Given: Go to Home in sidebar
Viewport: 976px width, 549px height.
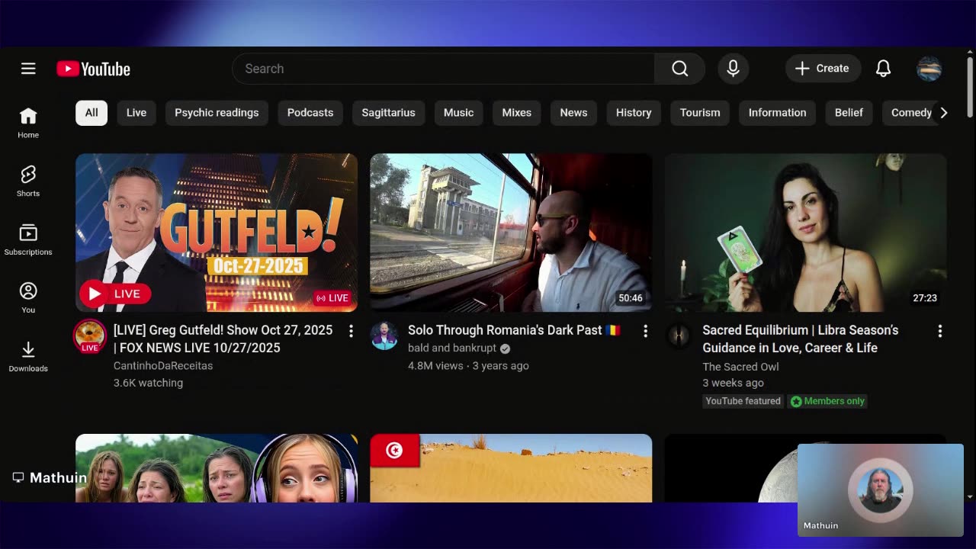Looking at the screenshot, I should (x=28, y=123).
